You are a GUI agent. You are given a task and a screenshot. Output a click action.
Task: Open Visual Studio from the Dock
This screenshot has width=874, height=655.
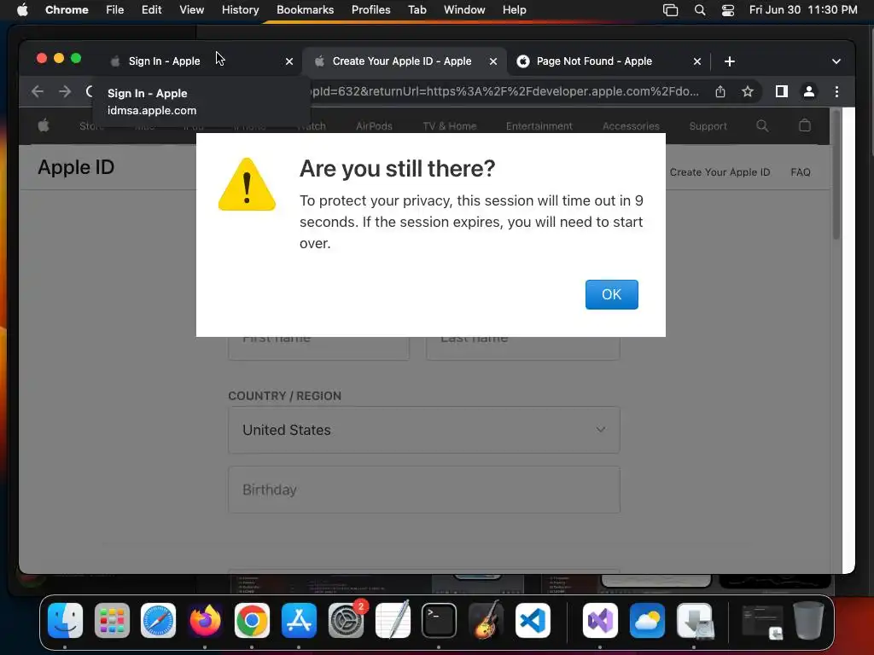(x=600, y=621)
